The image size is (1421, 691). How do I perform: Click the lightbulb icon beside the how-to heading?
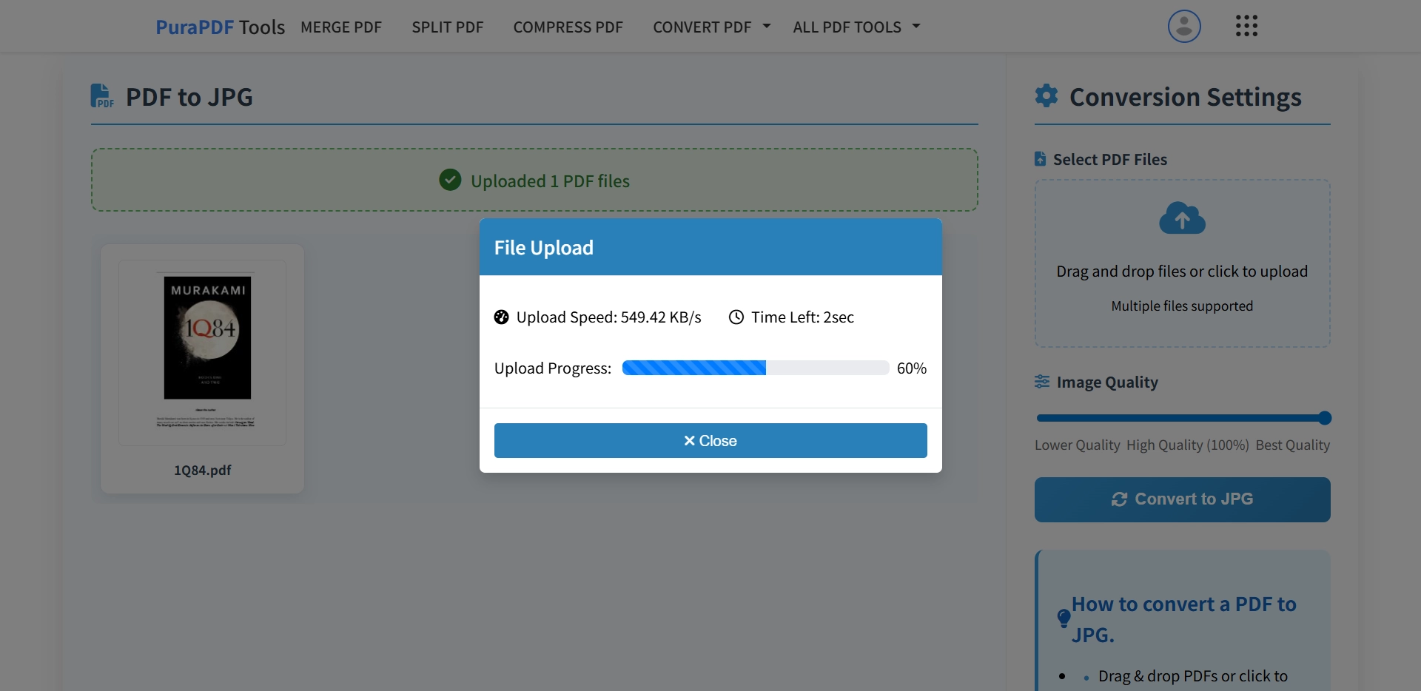click(x=1064, y=618)
